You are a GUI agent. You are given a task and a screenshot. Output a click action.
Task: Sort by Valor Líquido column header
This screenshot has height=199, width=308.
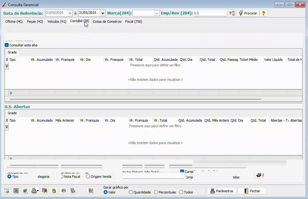[275, 60]
